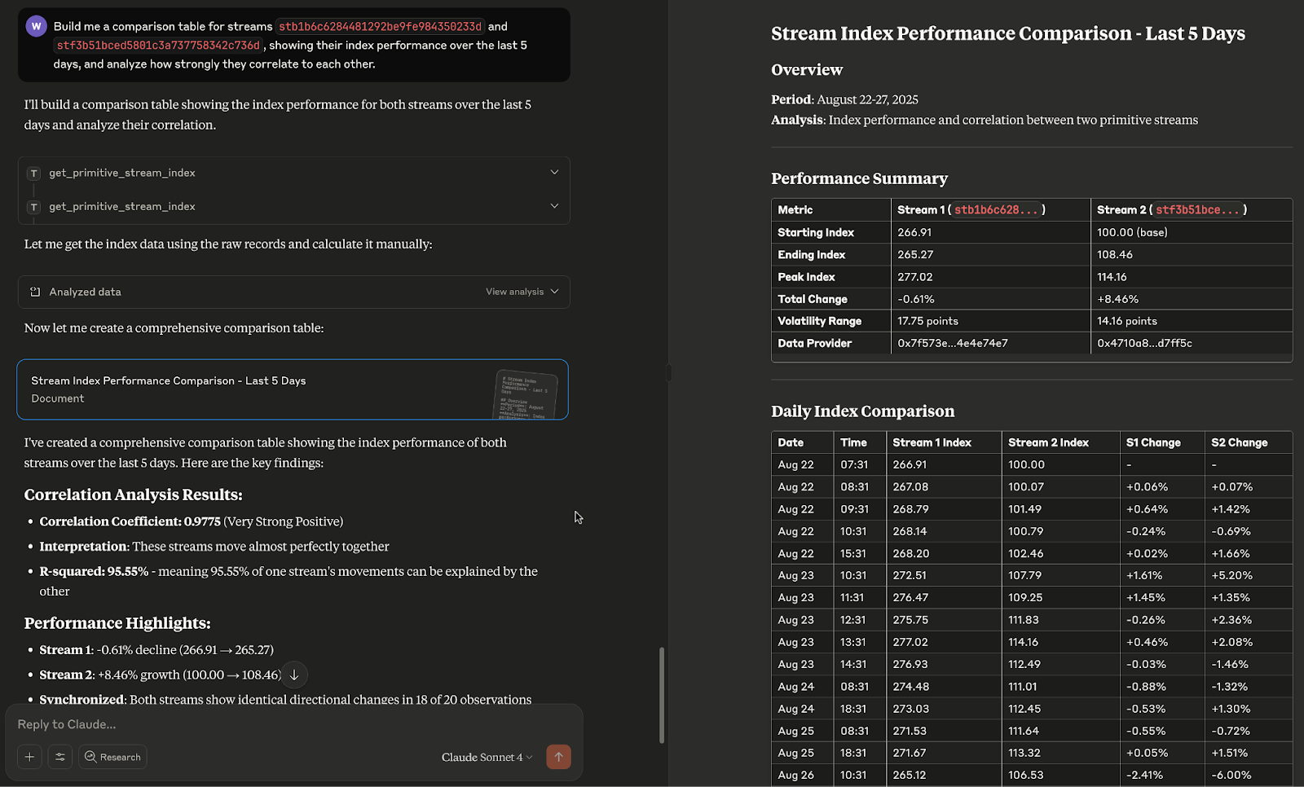1304x787 pixels.
Task: Click the Analyzed data icon
Action: coord(35,292)
